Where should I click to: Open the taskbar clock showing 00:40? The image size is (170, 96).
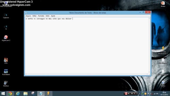(164, 94)
